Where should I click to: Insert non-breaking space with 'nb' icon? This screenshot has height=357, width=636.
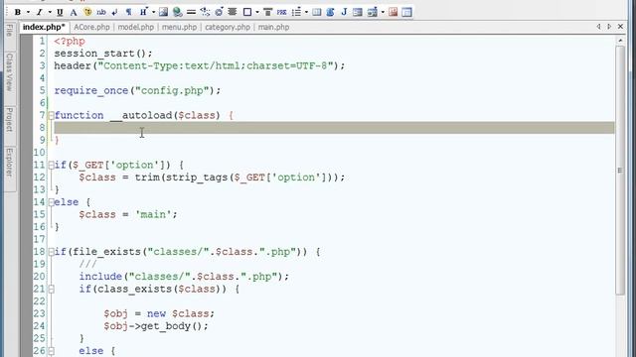tap(101, 12)
